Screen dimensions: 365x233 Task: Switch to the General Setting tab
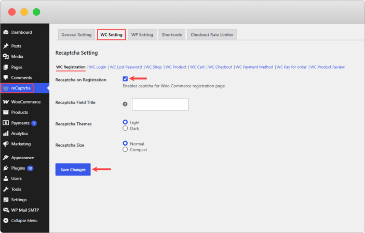(x=77, y=35)
